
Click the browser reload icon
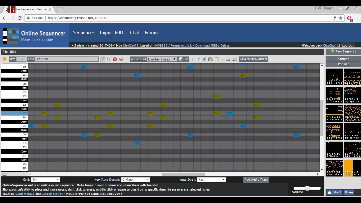(19, 18)
